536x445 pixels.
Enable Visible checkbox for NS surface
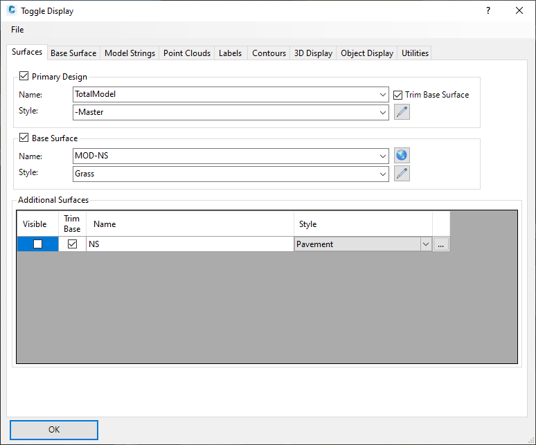pos(38,244)
